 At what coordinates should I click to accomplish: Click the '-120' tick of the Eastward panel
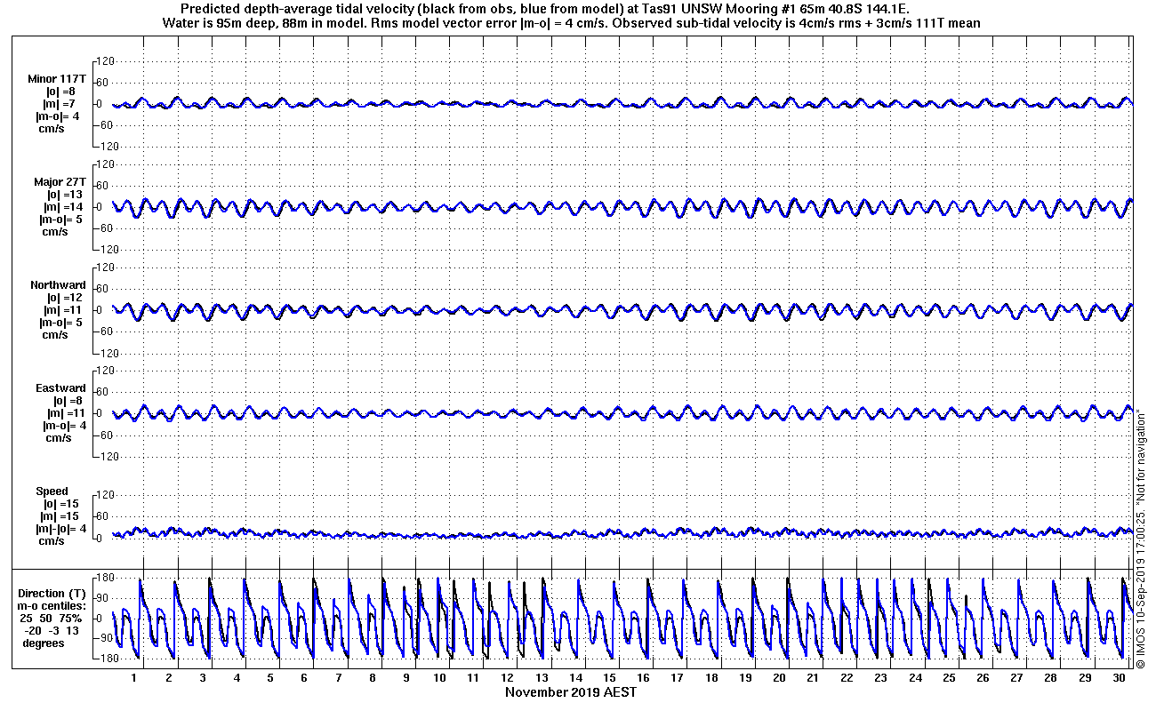(x=104, y=456)
